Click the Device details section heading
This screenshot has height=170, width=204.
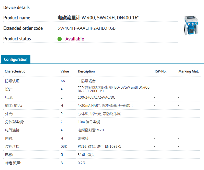click(16, 8)
